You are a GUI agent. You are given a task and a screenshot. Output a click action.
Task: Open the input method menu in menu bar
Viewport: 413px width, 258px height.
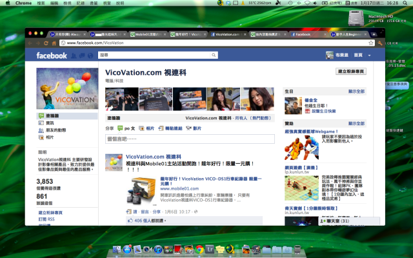tap(351, 3)
